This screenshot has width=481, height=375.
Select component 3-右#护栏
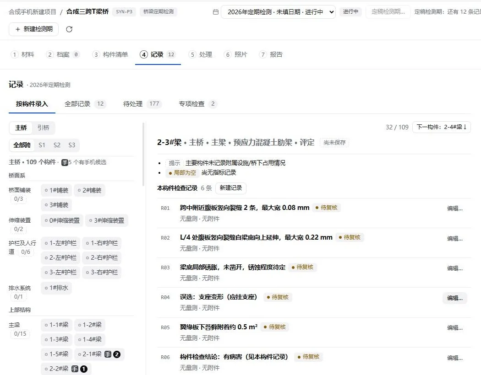pos(102,272)
